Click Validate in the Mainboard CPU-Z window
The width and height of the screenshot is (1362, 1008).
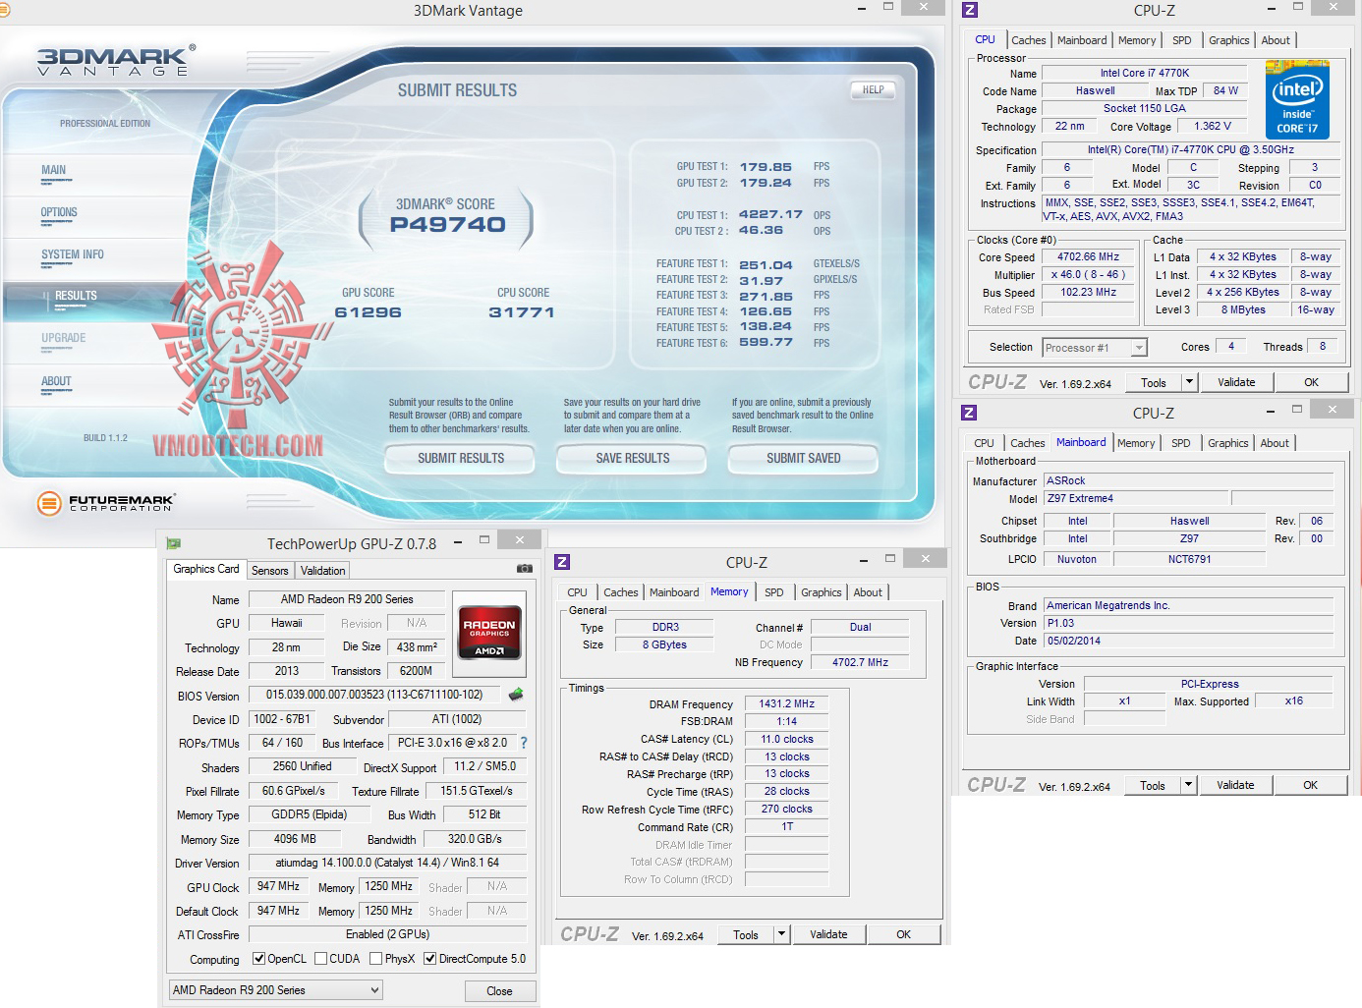point(1235,785)
